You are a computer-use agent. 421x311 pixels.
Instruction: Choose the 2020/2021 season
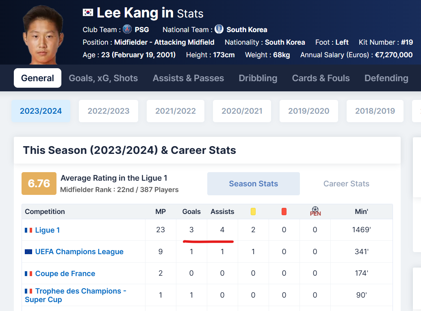tap(242, 111)
